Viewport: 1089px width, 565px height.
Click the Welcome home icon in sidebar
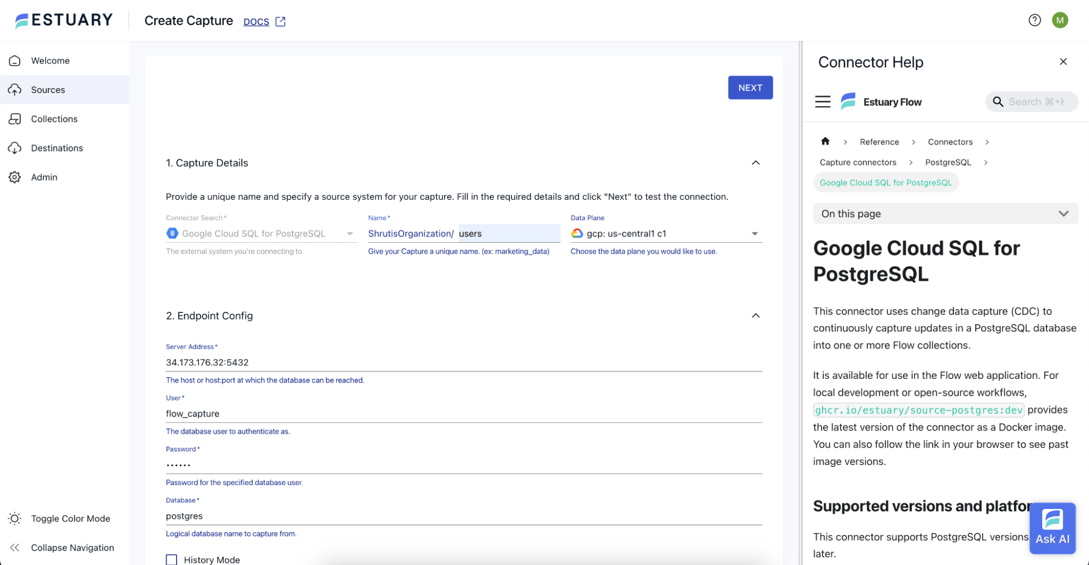(15, 60)
